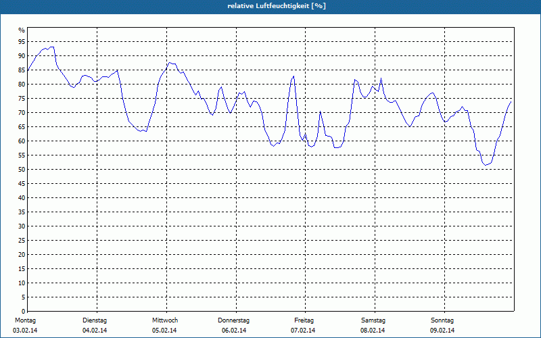This screenshot has height=338, width=541.
Task: Select the '07.02.14' date label
Action: [x=303, y=331]
